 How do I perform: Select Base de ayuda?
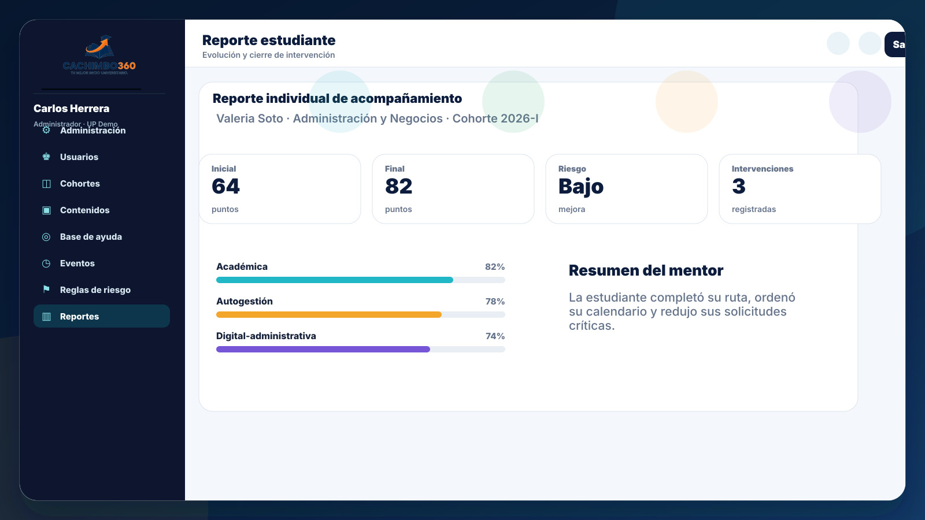102,237
